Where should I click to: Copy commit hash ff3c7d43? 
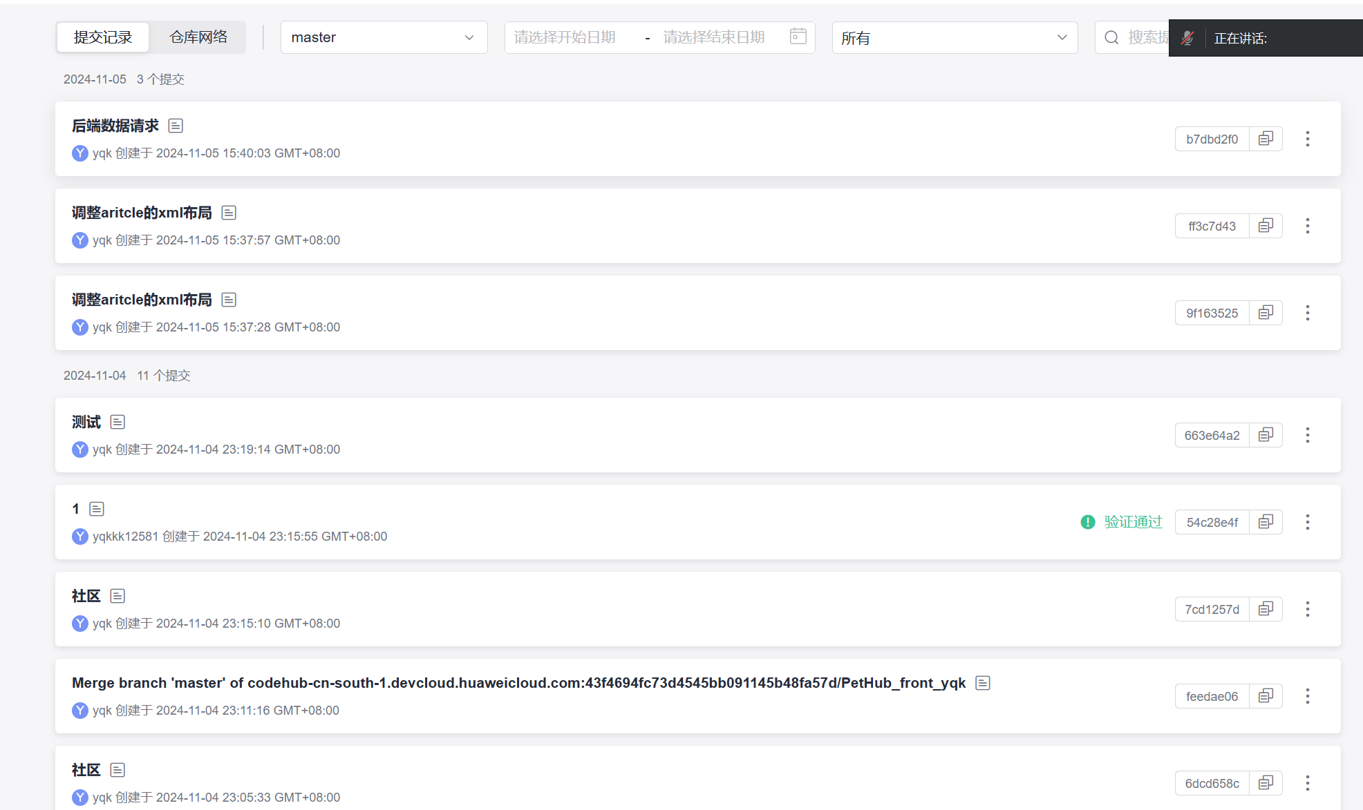point(1266,226)
